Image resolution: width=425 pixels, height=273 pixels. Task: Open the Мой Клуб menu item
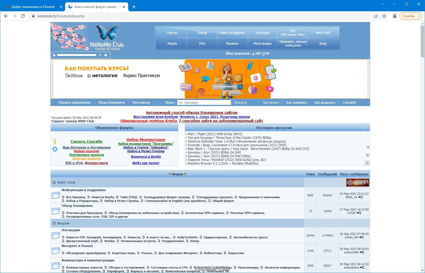(x=323, y=33)
